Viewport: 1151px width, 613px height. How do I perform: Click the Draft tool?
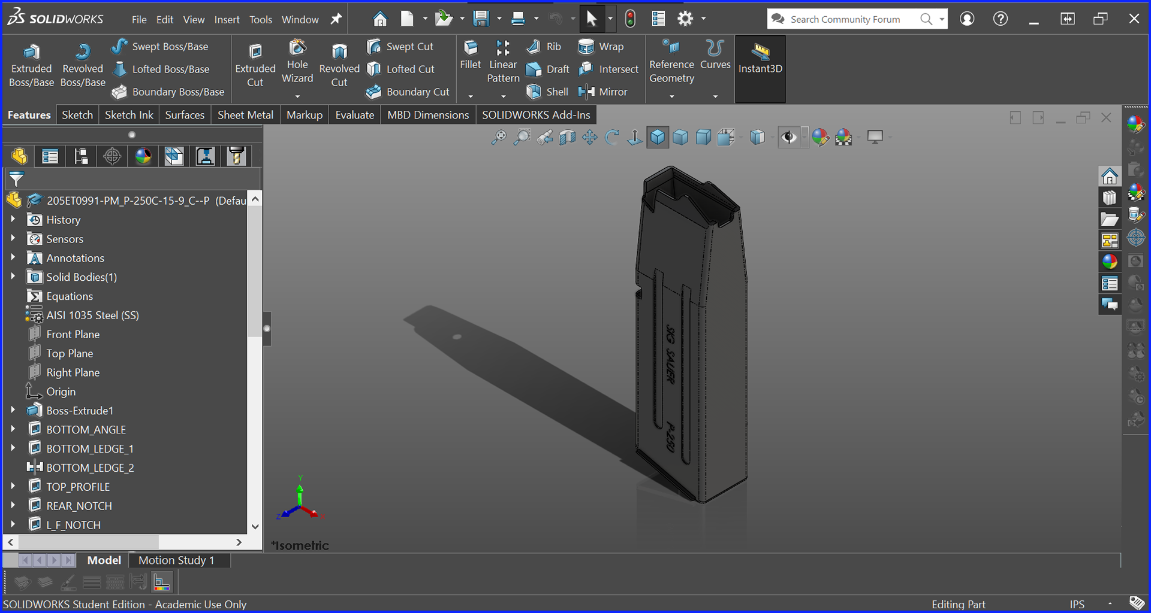(x=547, y=69)
